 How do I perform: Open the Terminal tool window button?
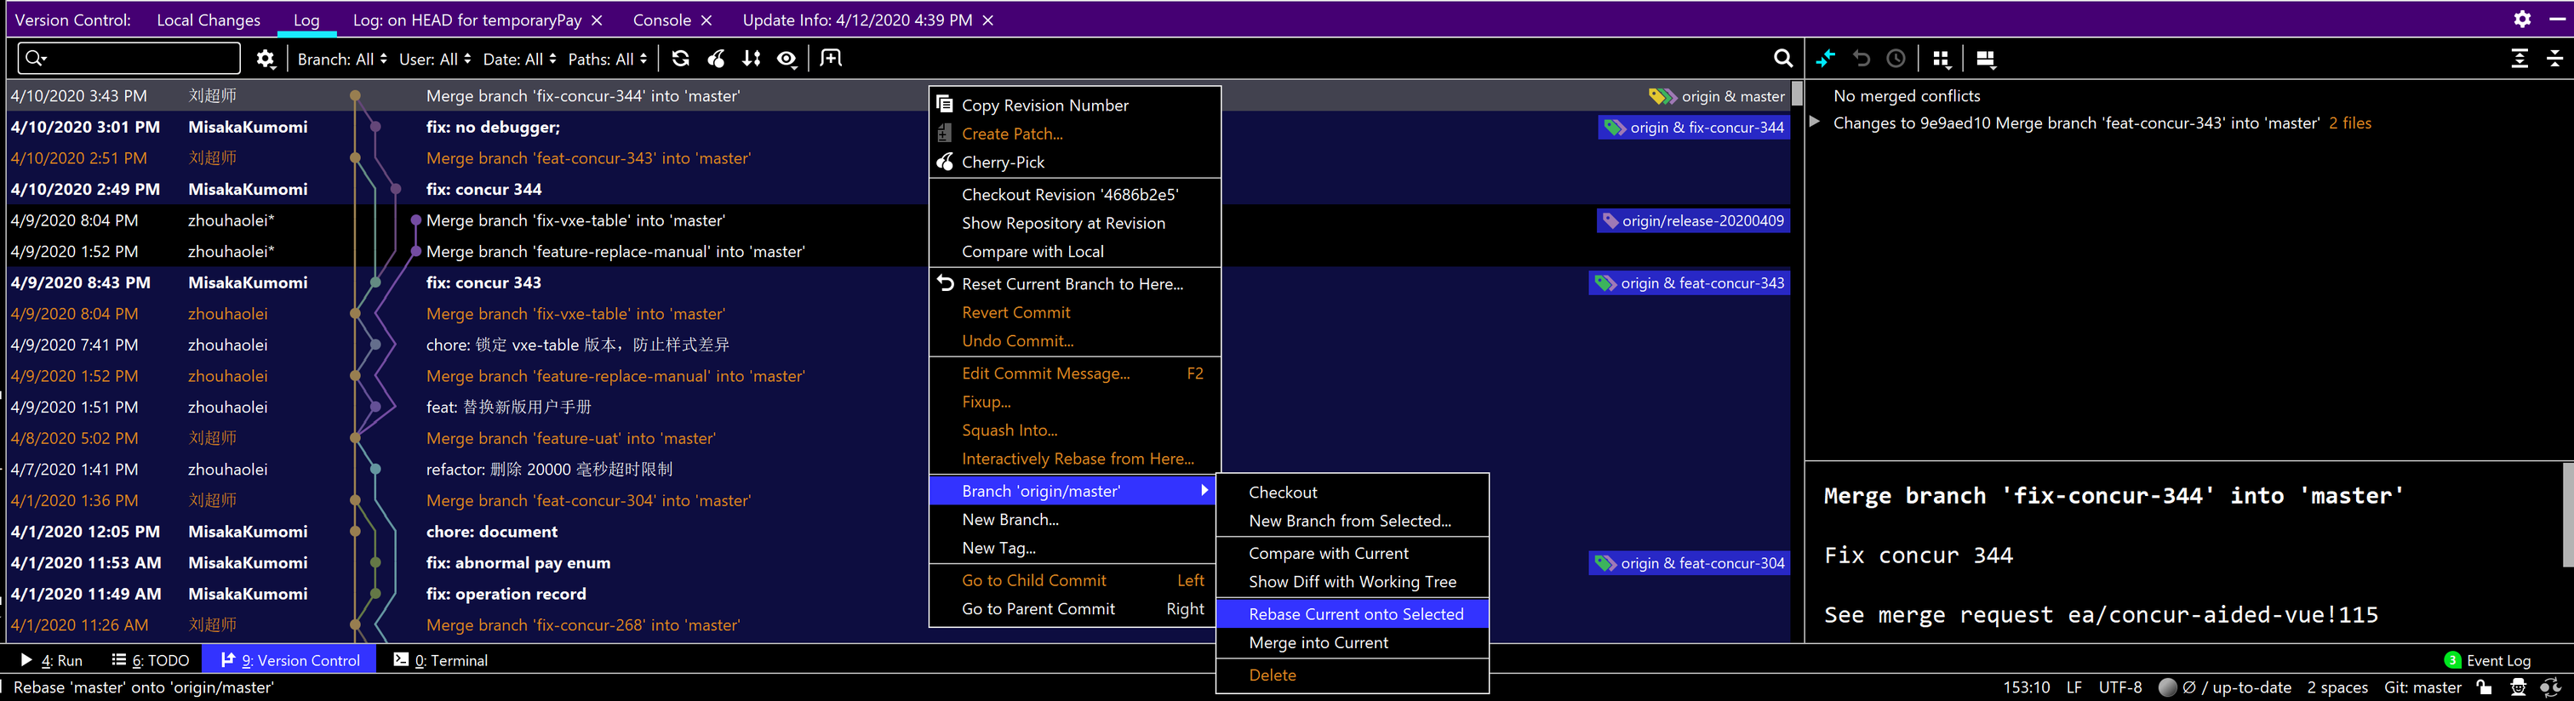tap(441, 660)
